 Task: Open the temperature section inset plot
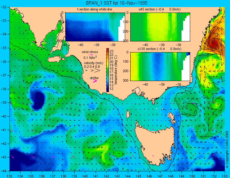[95, 27]
